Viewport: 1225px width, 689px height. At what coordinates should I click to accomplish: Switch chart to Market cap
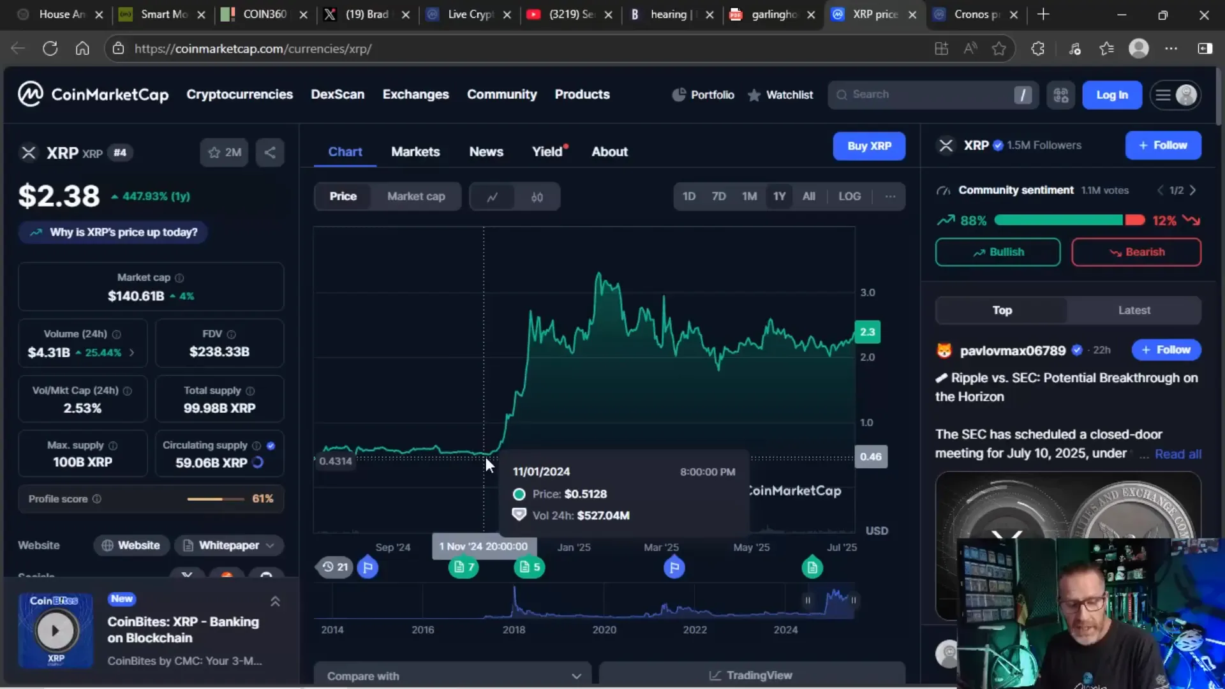click(416, 196)
